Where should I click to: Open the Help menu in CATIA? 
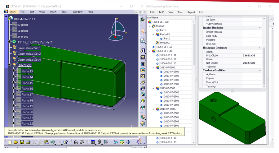pyautogui.click(x=90, y=12)
